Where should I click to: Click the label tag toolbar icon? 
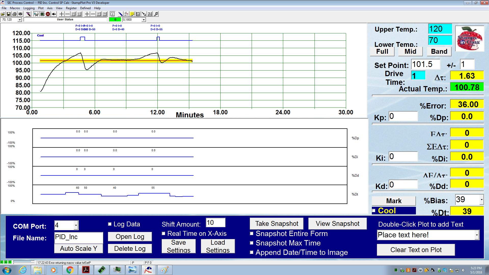point(144,14)
